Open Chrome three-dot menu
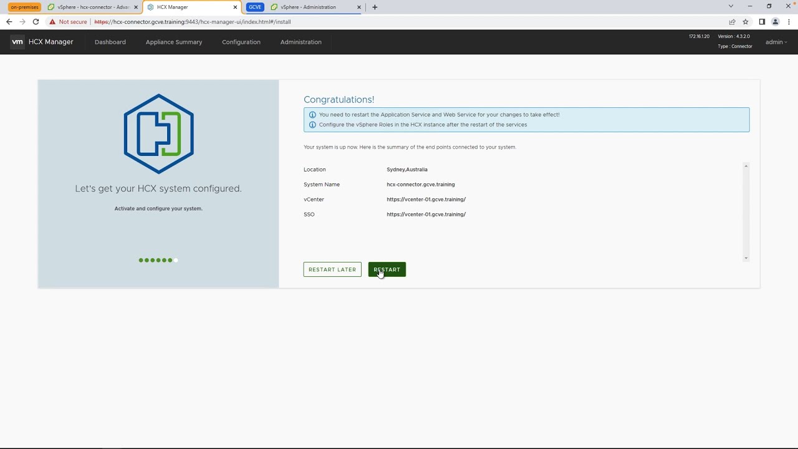Screen dimensions: 798x449 [x=789, y=22]
